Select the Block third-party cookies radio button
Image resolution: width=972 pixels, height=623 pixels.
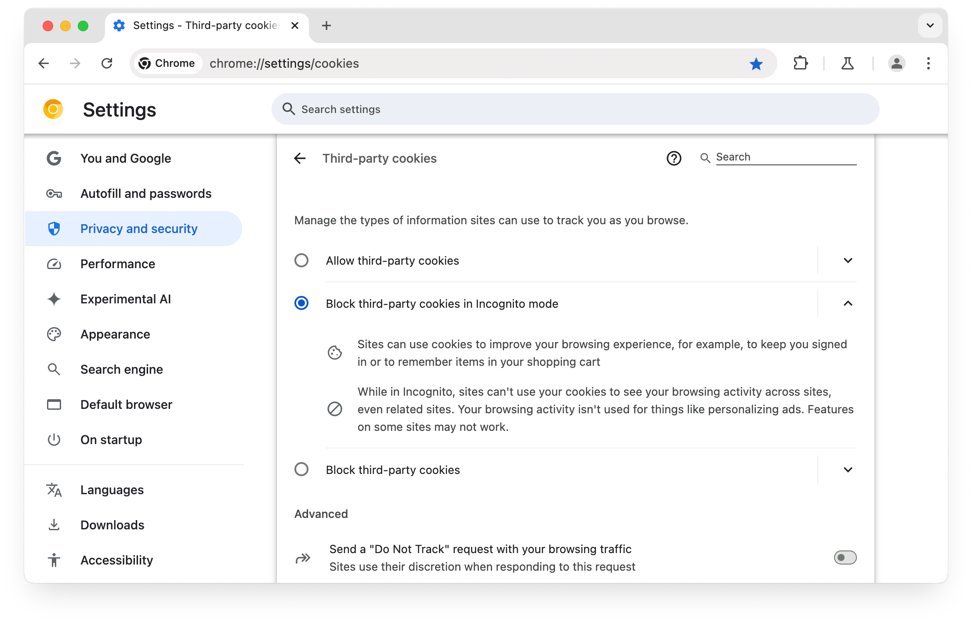302,469
